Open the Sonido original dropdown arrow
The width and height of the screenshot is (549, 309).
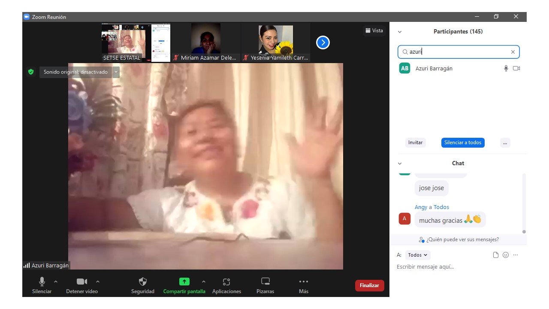pos(116,72)
